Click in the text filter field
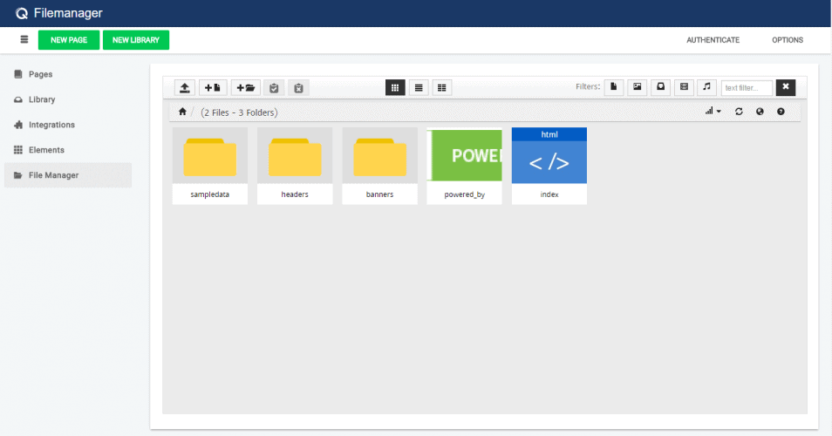832x436 pixels. click(747, 87)
